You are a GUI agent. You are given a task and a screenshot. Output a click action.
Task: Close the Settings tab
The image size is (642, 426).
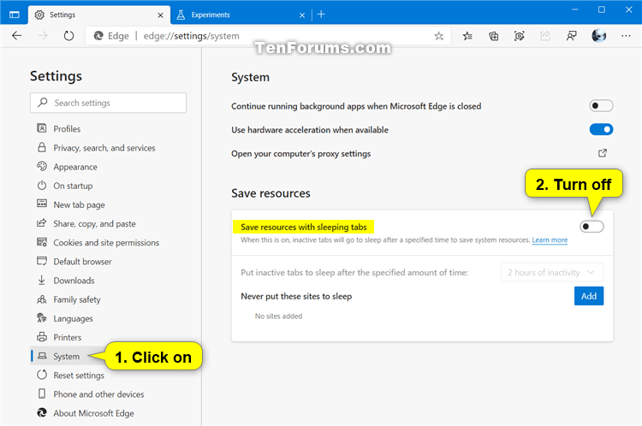pyautogui.click(x=161, y=15)
